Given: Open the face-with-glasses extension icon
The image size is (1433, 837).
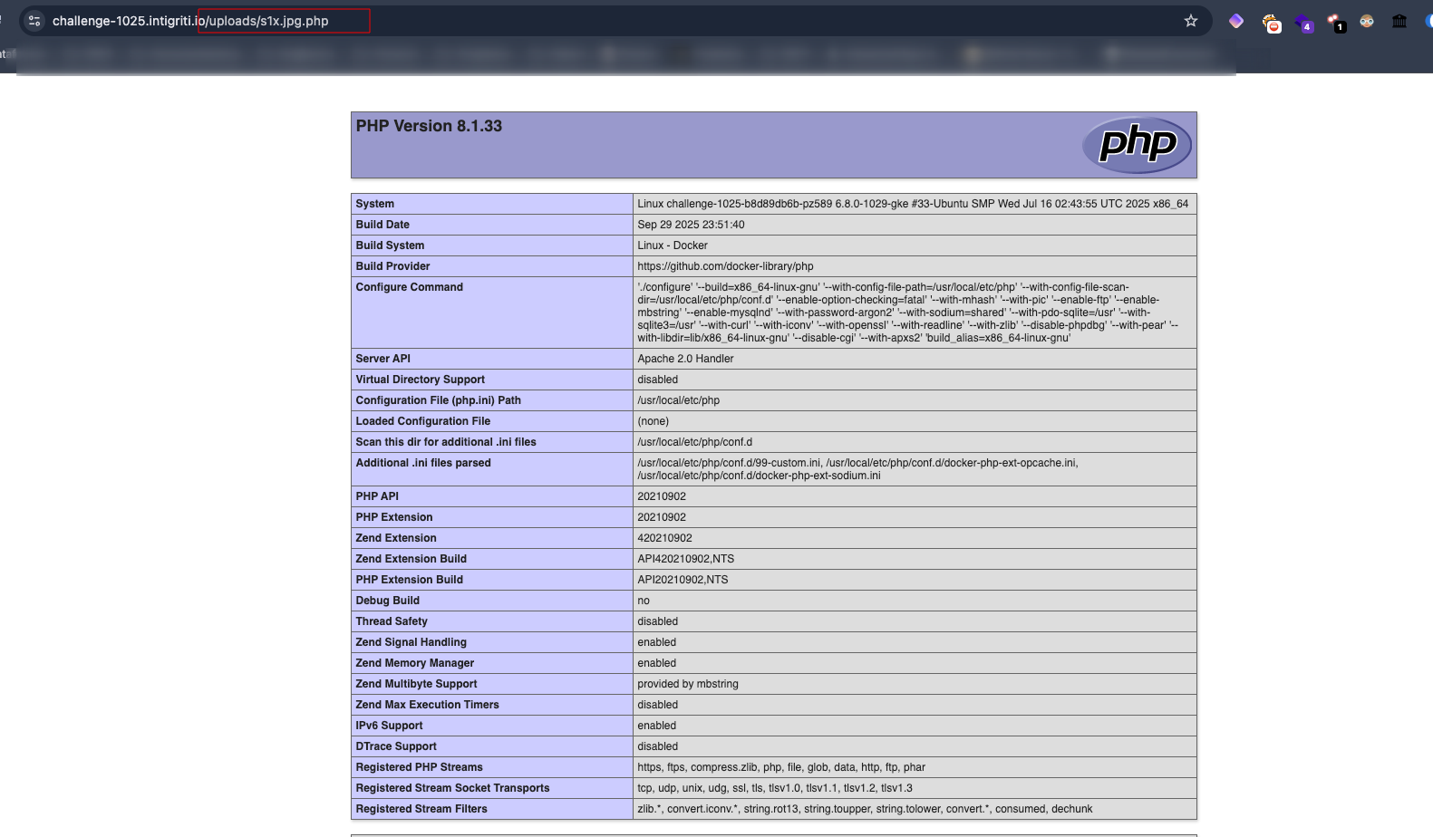Looking at the screenshot, I should click(1367, 21).
